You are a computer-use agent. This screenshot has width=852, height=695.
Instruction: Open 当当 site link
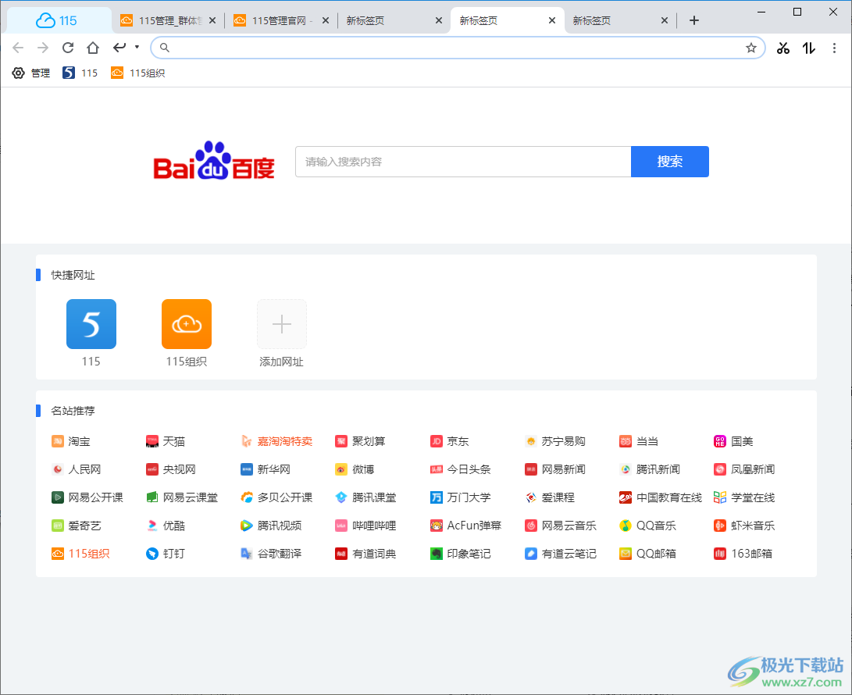point(639,441)
